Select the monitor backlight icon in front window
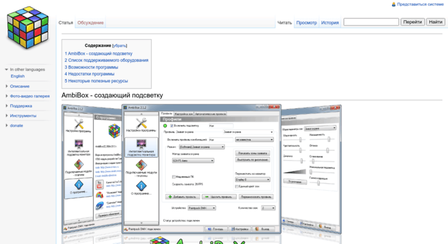 tap(141, 144)
